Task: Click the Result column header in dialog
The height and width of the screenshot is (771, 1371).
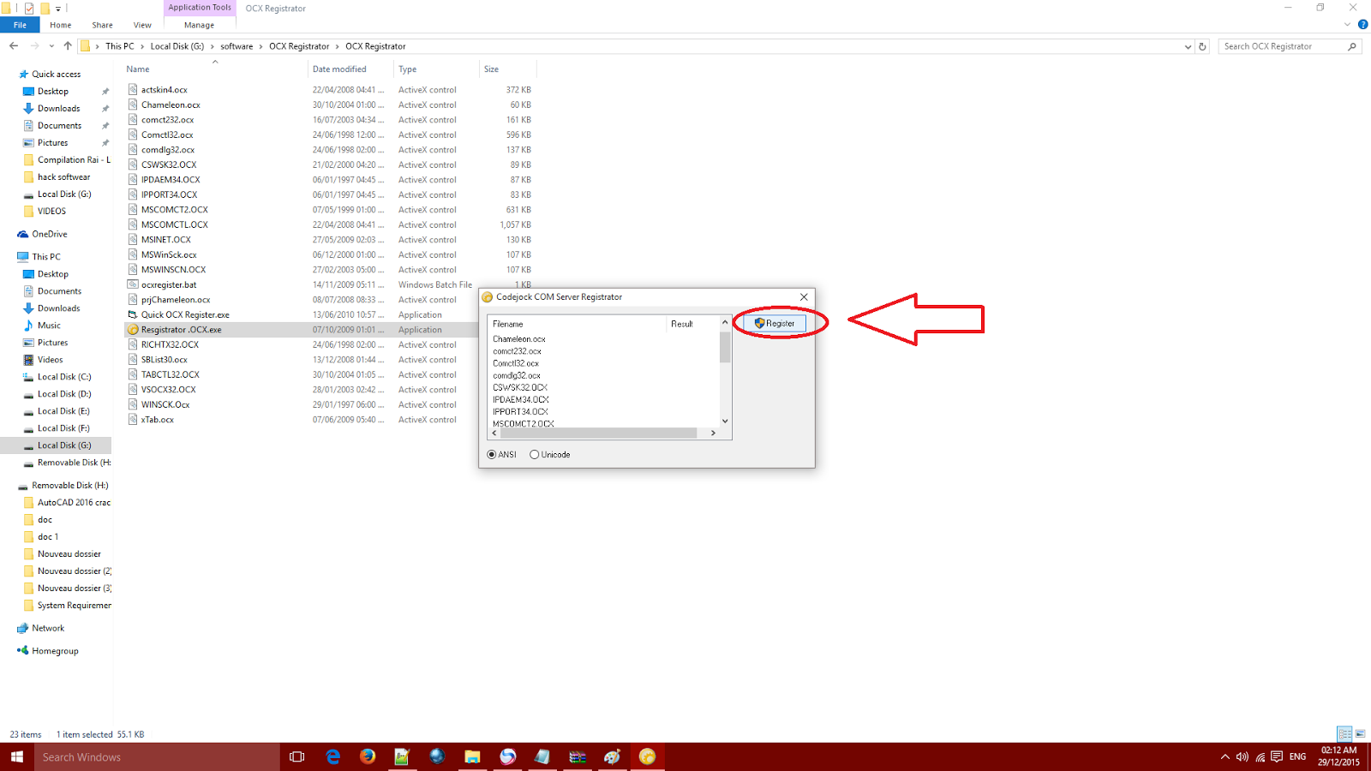Action: [x=692, y=324]
